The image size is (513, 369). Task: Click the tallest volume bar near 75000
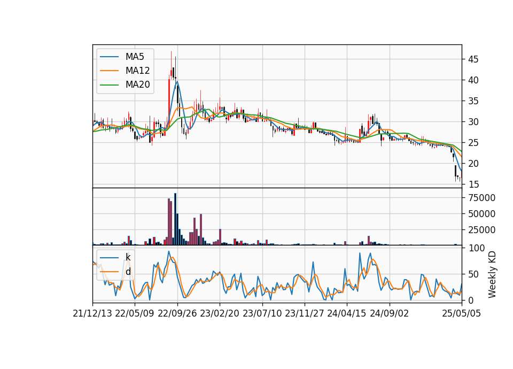point(175,219)
